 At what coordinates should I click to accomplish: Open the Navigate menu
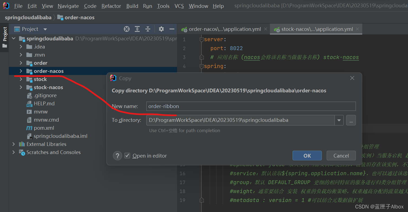(x=68, y=6)
